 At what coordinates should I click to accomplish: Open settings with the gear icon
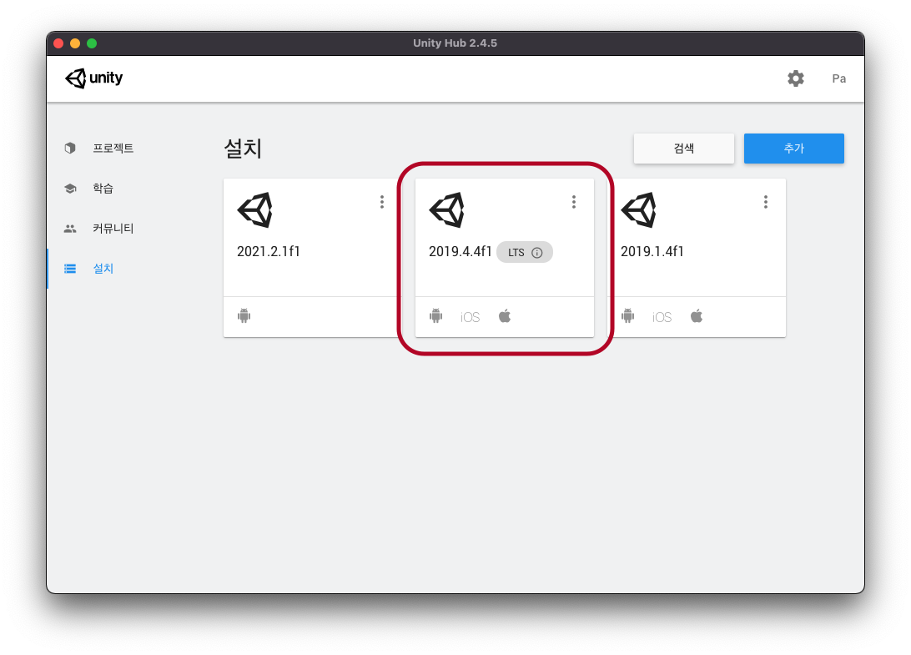(x=795, y=78)
